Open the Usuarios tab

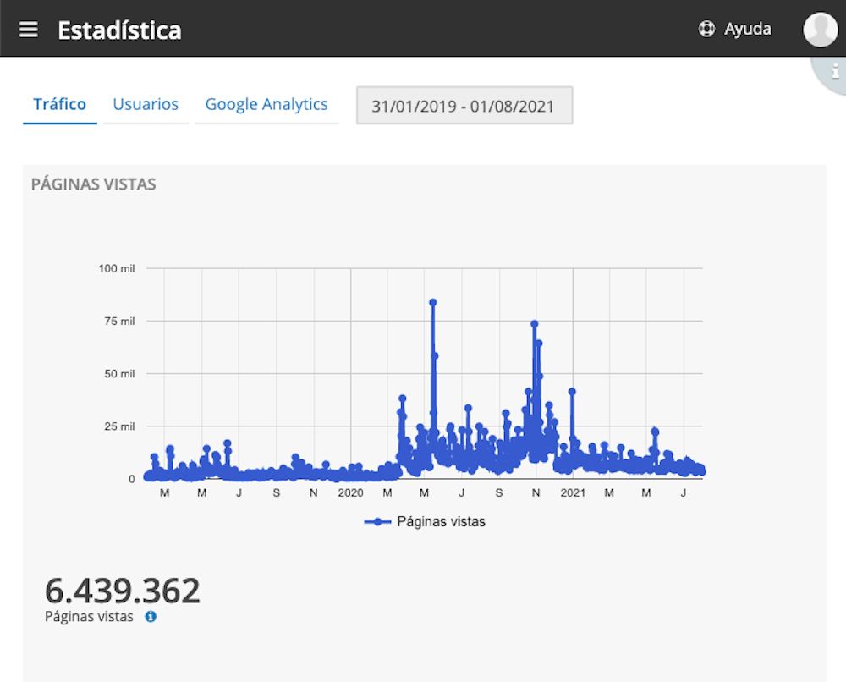[x=146, y=104]
